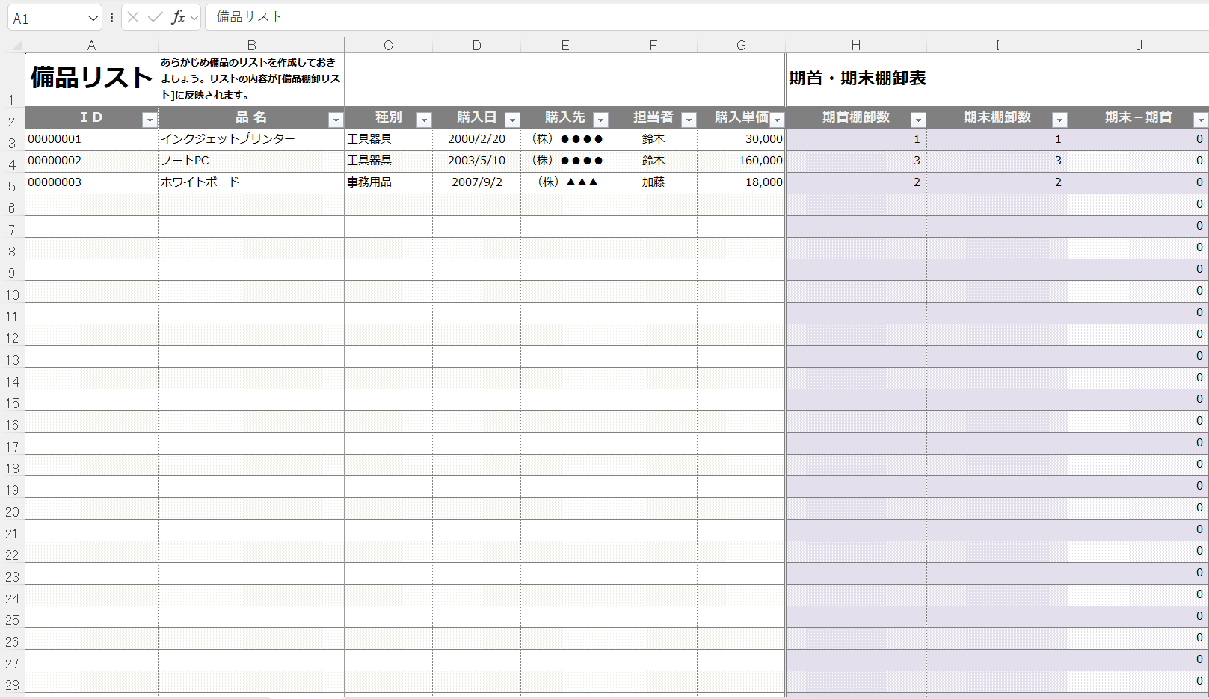Open the 購入日 filter dropdown
This screenshot has height=699, width=1209.
(x=512, y=120)
